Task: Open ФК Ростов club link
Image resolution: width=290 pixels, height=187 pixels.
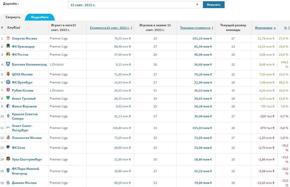Action: [x=20, y=55]
